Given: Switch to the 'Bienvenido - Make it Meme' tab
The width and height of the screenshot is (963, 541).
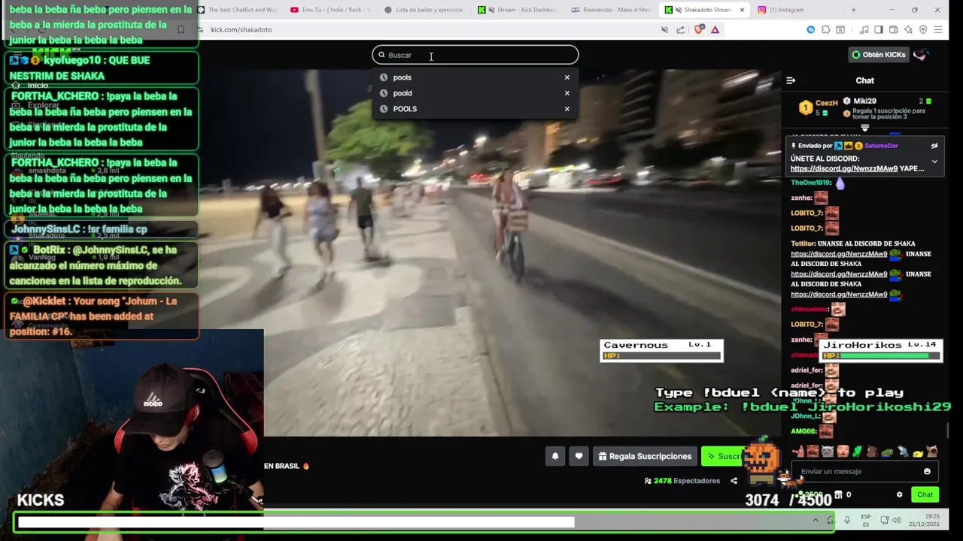Looking at the screenshot, I should (x=611, y=10).
